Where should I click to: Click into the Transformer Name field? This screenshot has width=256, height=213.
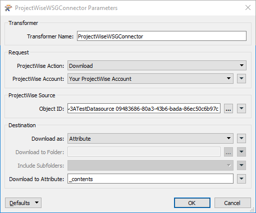tap(161, 36)
